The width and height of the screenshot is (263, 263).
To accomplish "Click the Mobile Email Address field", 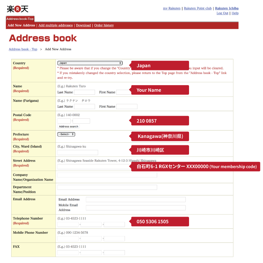I will coord(136,208).
